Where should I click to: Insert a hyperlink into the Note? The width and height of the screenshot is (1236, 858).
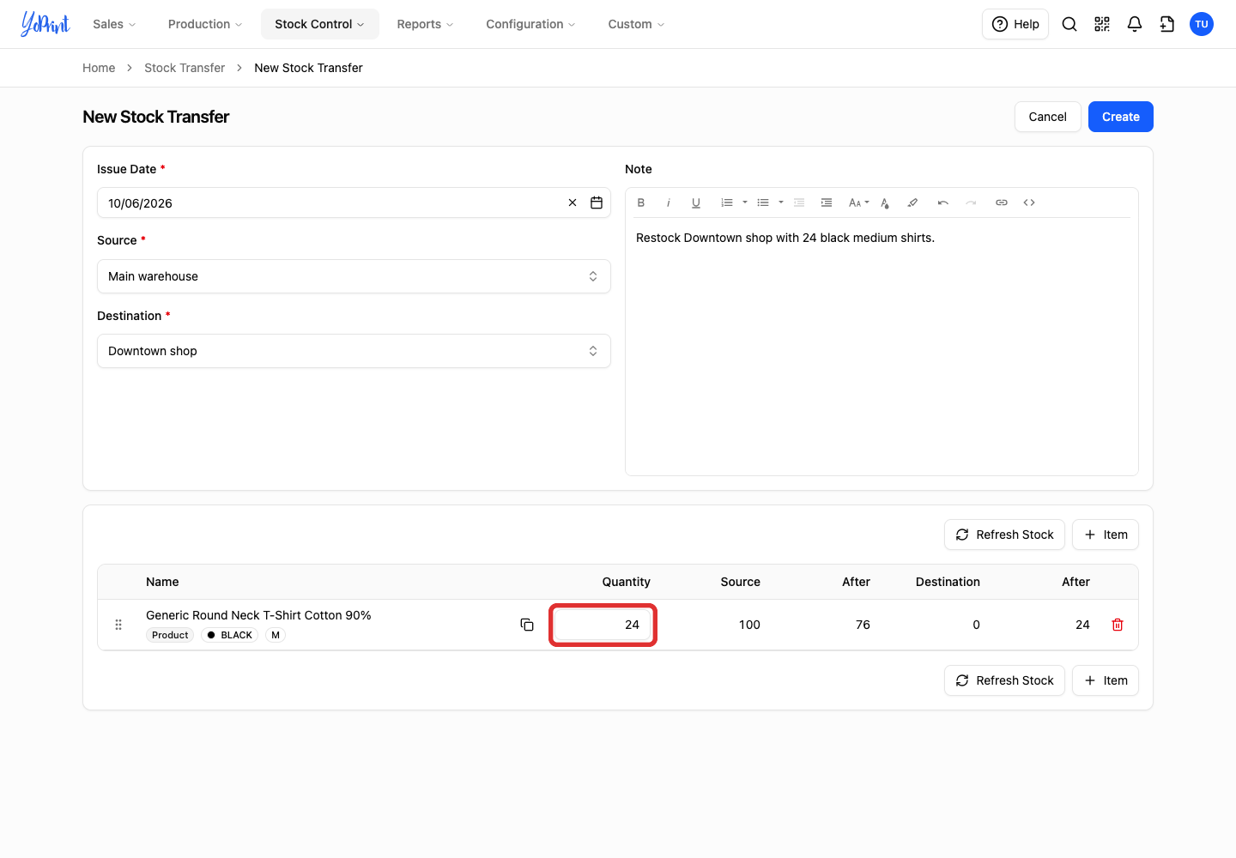(x=1002, y=202)
